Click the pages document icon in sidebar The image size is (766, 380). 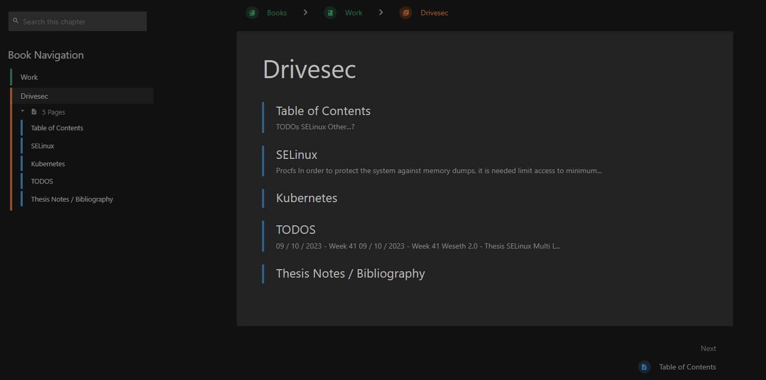(x=34, y=112)
